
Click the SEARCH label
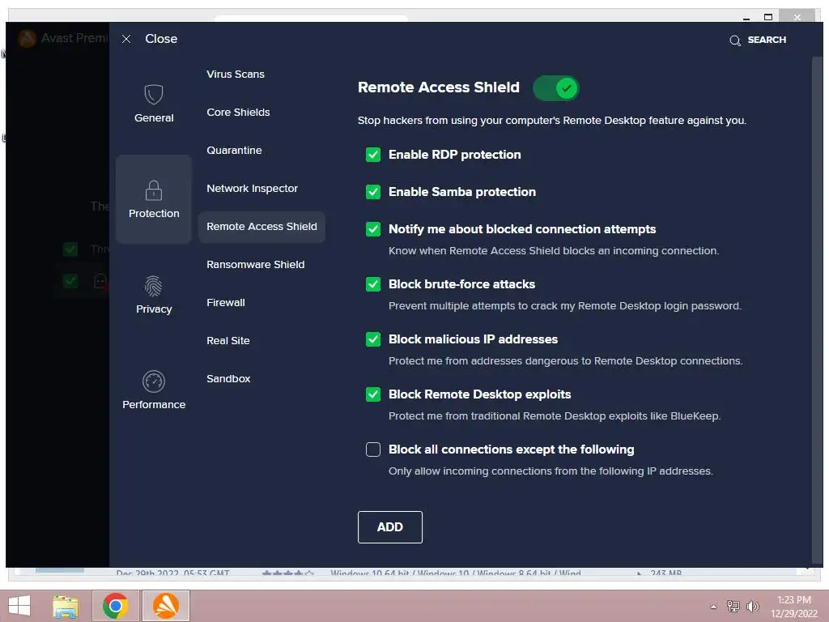(x=767, y=40)
